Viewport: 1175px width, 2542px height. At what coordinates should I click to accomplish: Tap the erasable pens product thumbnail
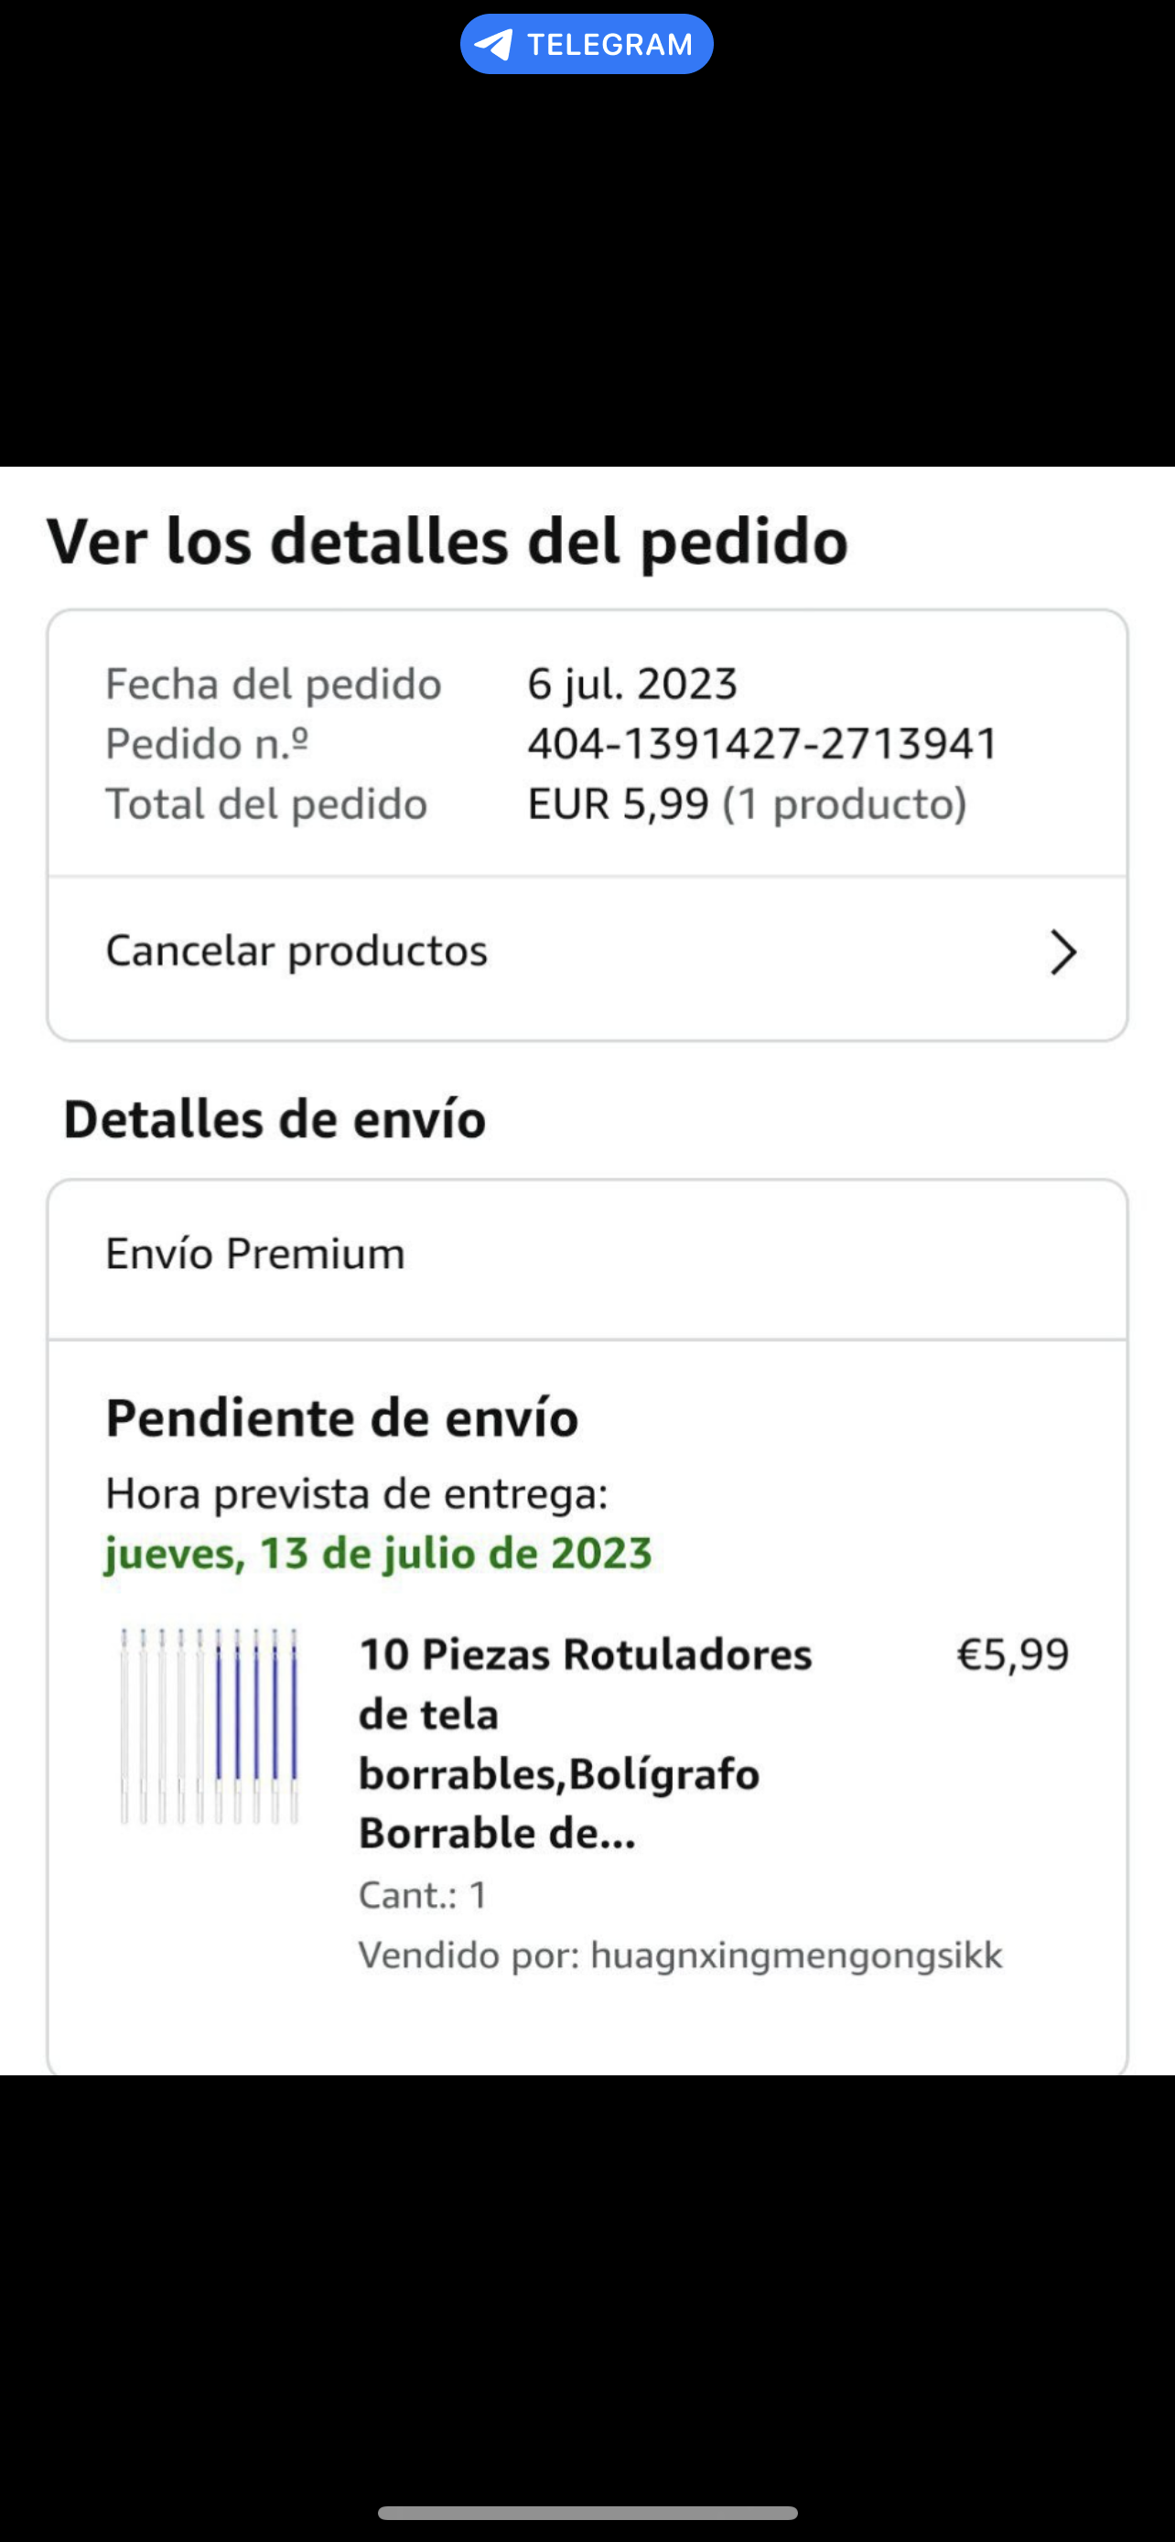pyautogui.click(x=210, y=1725)
